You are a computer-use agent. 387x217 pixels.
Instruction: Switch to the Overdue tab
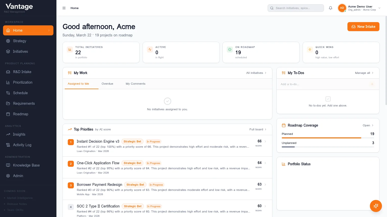tap(107, 84)
